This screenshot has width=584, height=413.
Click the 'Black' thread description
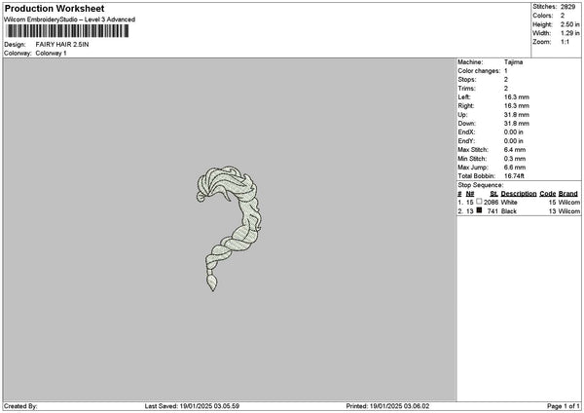coord(509,211)
